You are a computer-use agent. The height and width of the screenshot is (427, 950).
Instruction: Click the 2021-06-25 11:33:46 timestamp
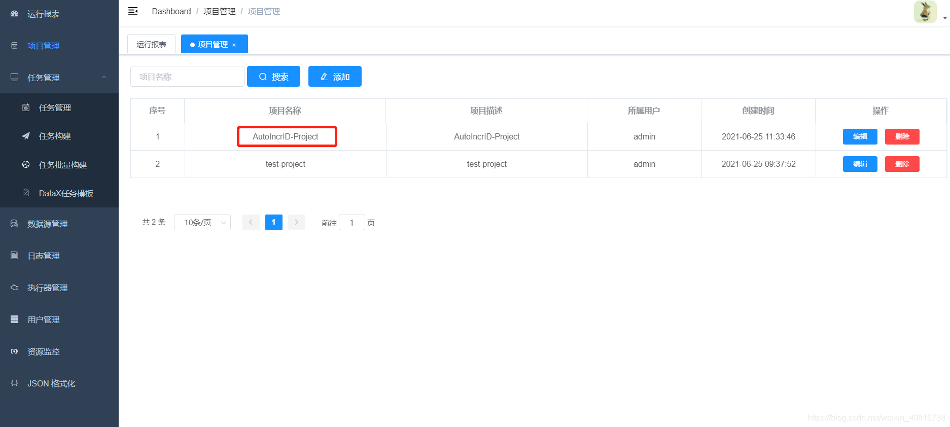(758, 136)
